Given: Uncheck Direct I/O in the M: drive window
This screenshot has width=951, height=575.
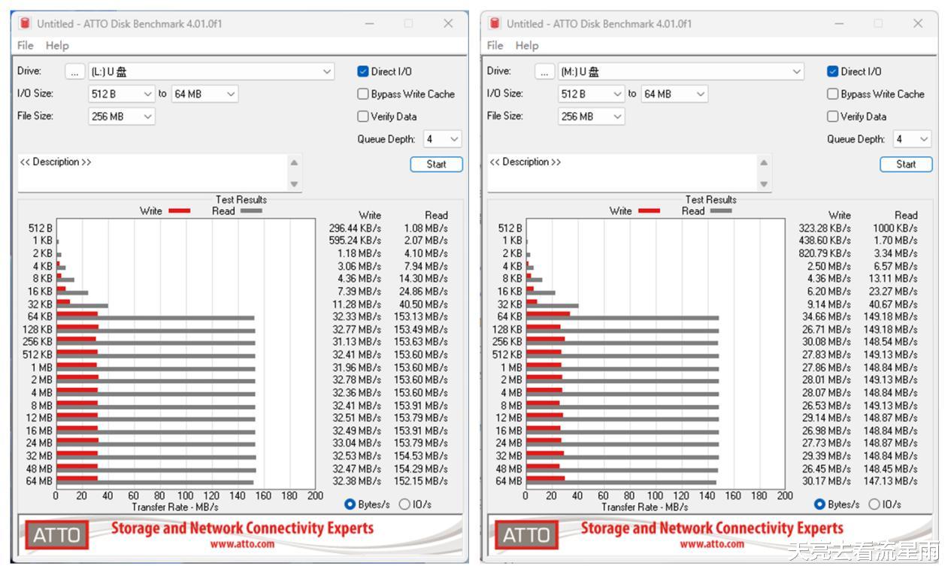Looking at the screenshot, I should pos(832,71).
